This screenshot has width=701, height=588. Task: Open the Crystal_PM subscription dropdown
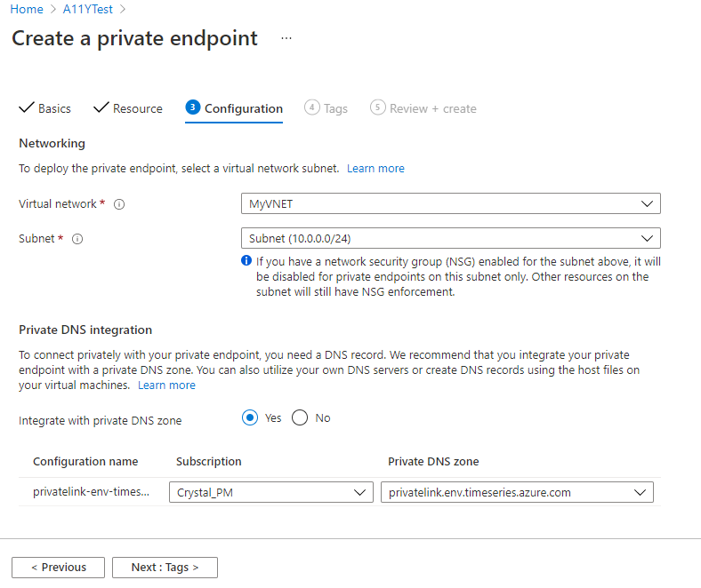point(270,492)
